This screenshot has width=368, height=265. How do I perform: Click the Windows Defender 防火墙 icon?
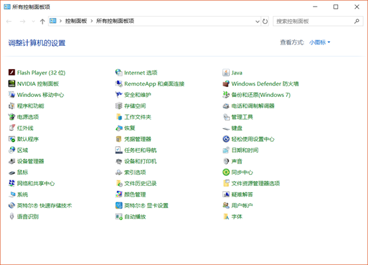coord(226,84)
